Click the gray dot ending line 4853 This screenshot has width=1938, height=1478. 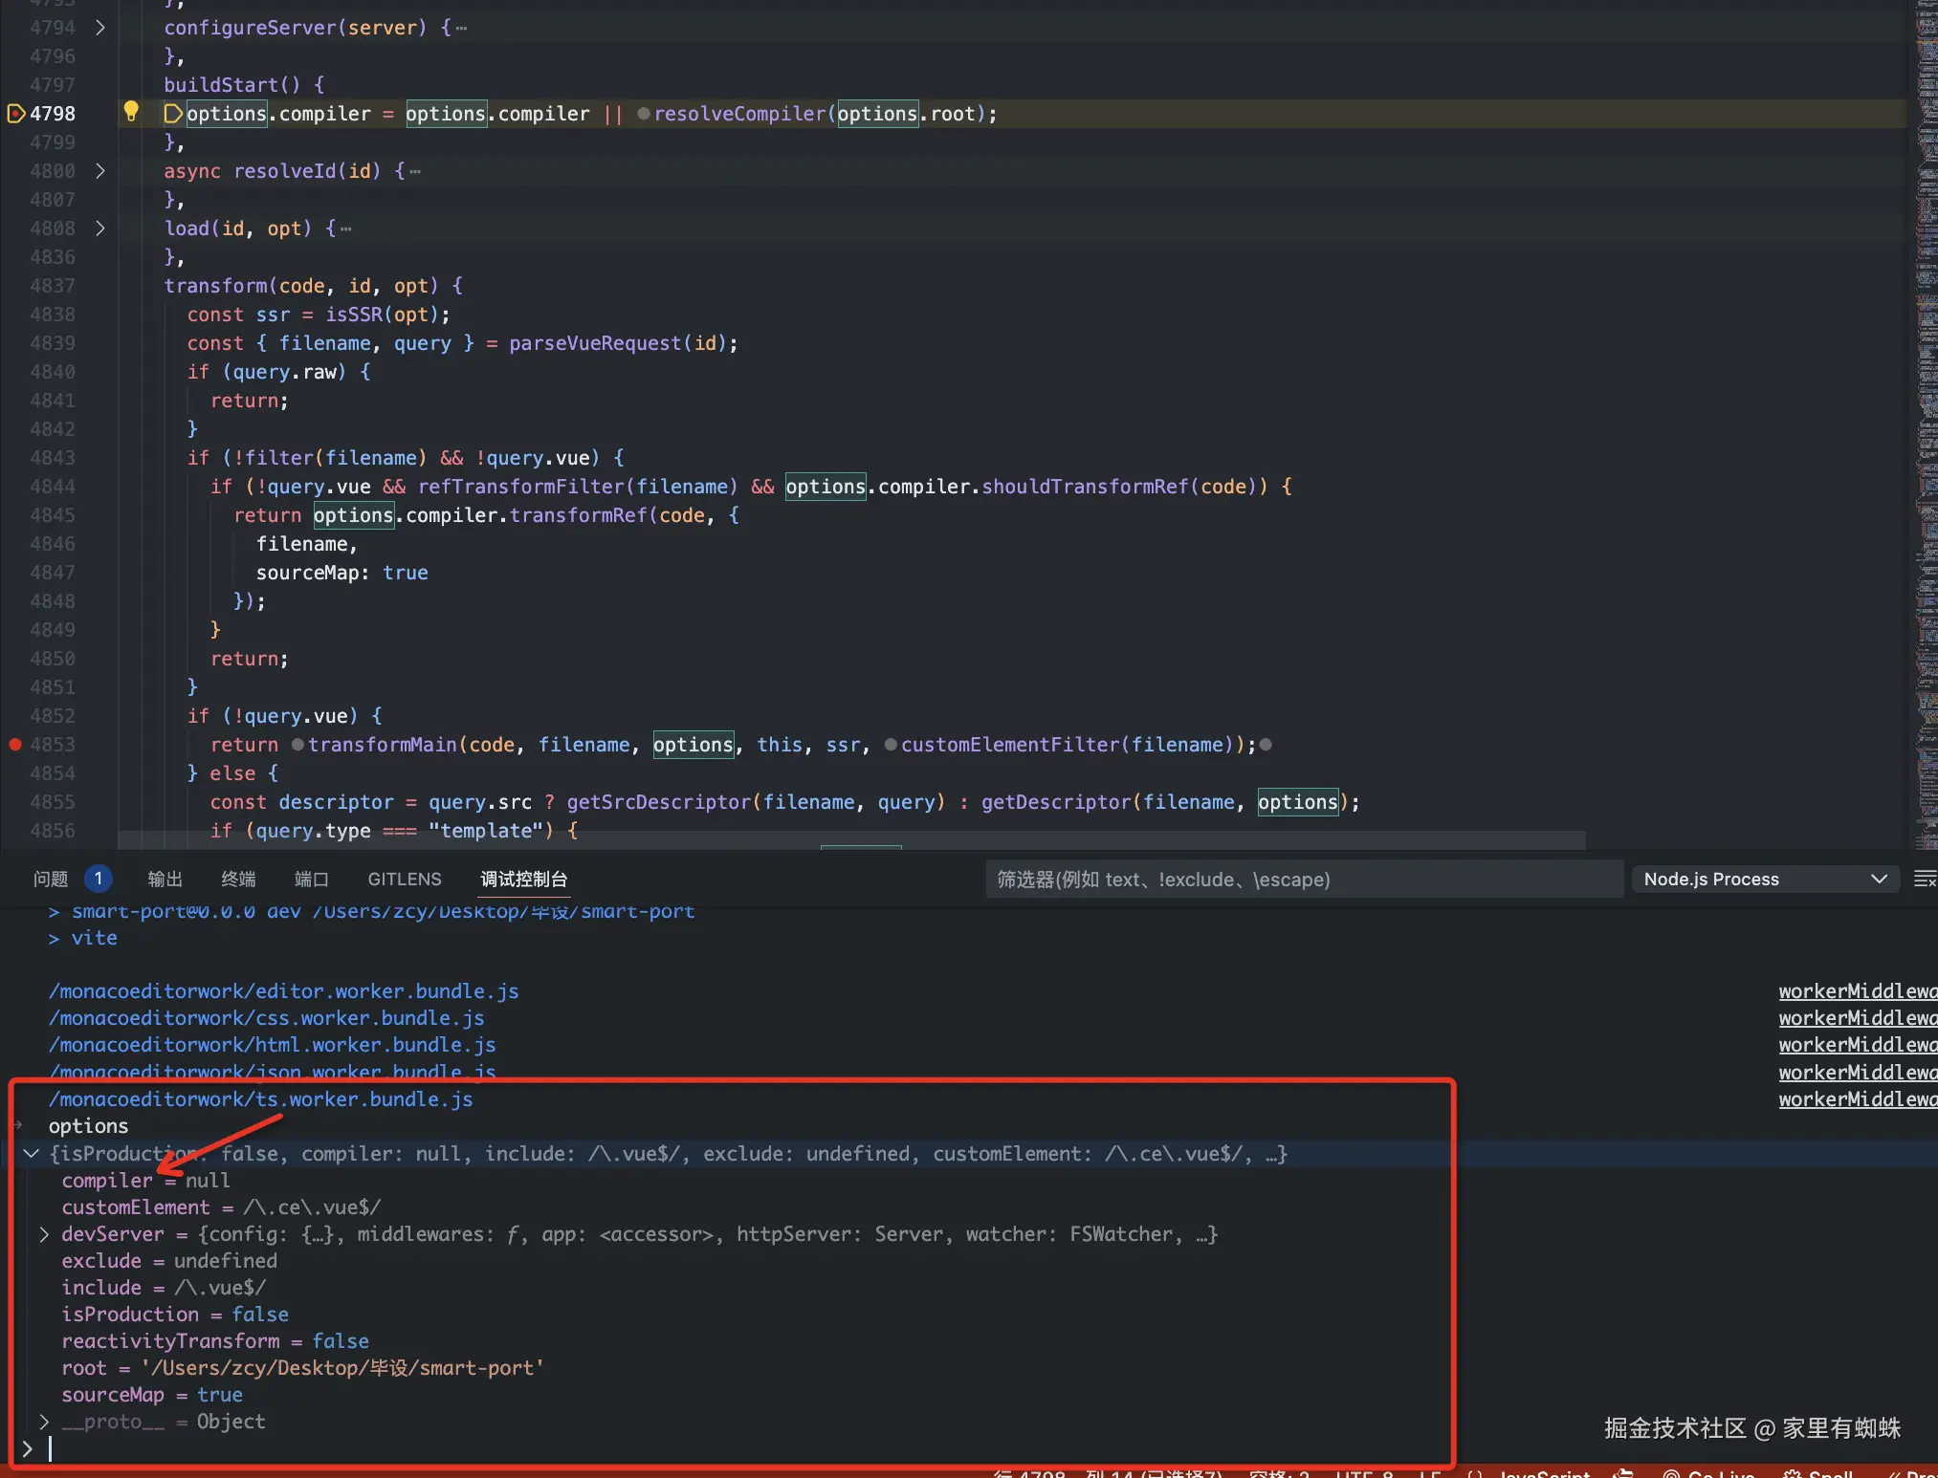pos(1266,745)
